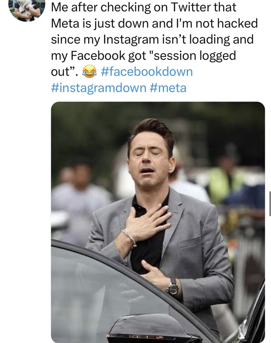Open the #meta hashtag
This screenshot has width=271, height=343.
point(168,88)
